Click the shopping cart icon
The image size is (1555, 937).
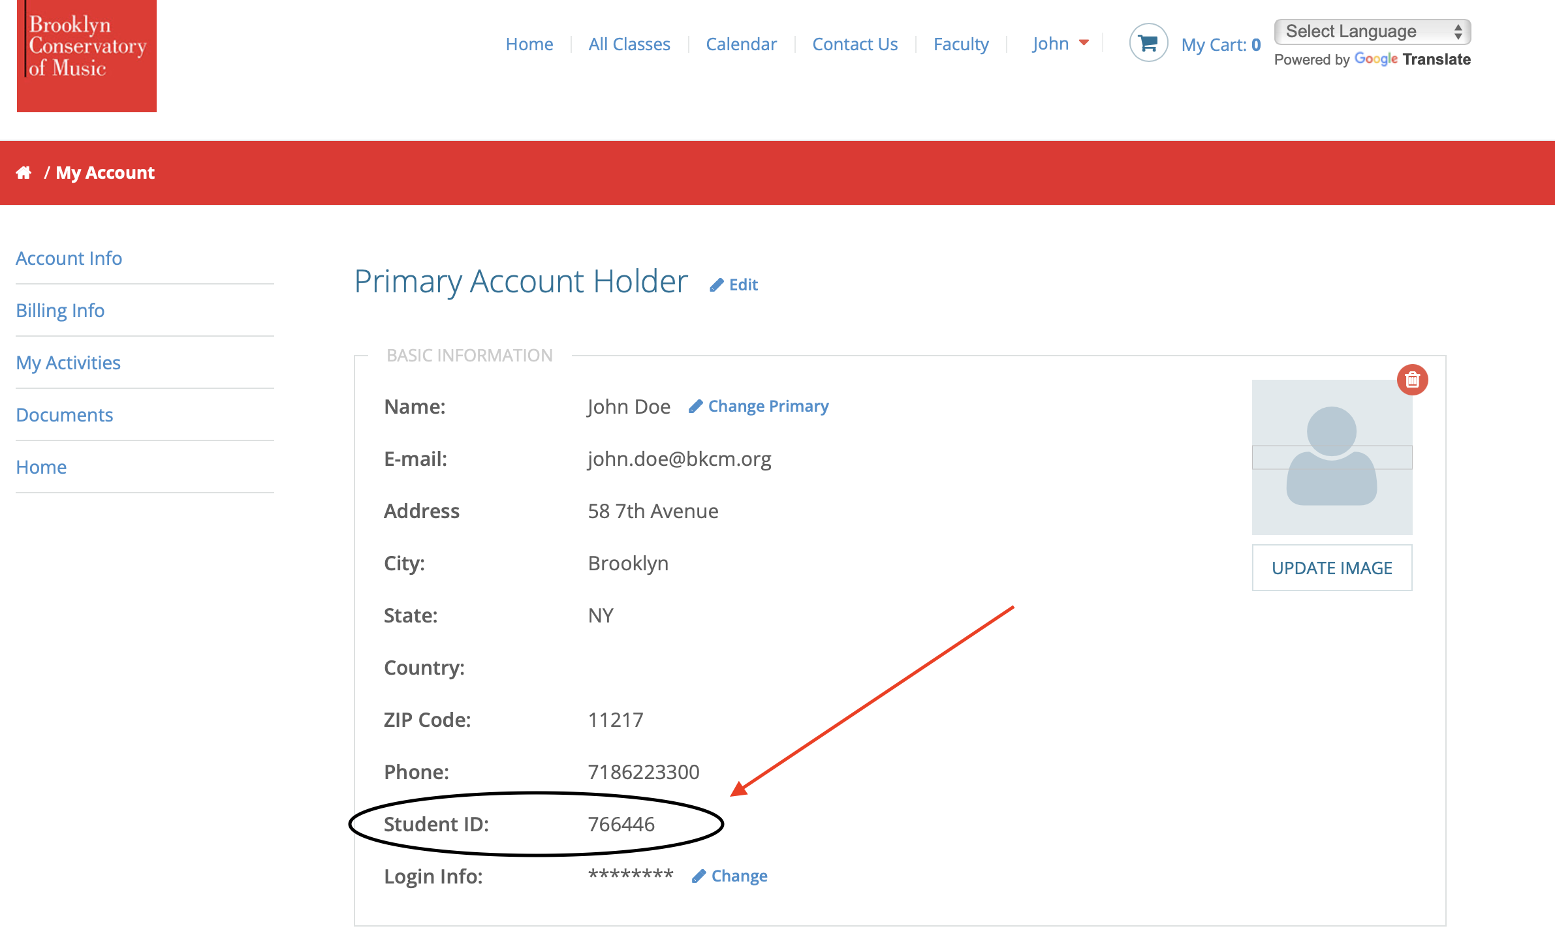tap(1148, 43)
